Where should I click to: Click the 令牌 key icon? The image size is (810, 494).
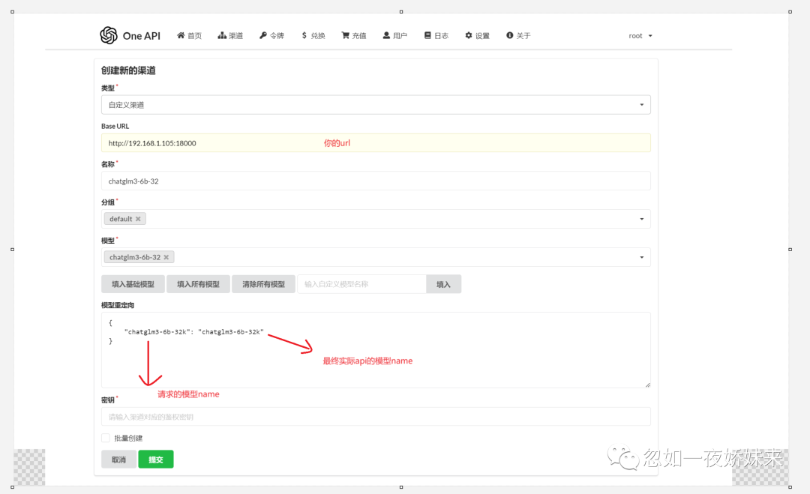(x=262, y=34)
